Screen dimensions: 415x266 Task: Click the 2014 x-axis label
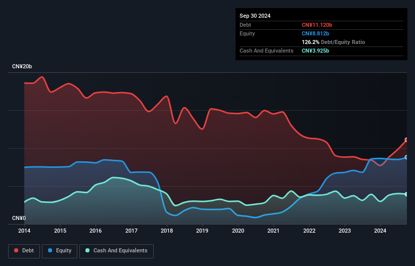coord(24,231)
